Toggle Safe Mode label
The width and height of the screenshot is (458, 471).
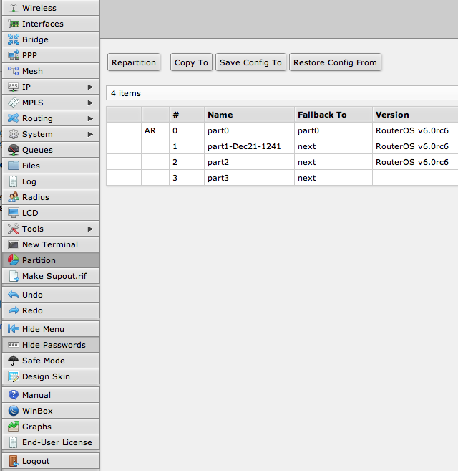click(x=44, y=361)
